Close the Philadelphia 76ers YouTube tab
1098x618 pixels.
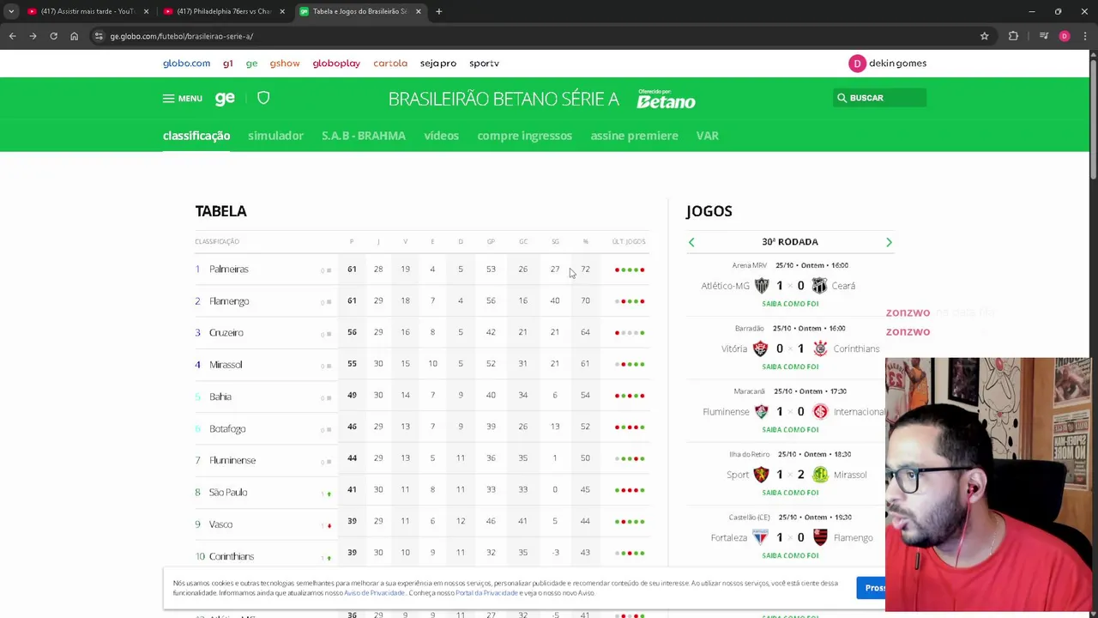(282, 11)
